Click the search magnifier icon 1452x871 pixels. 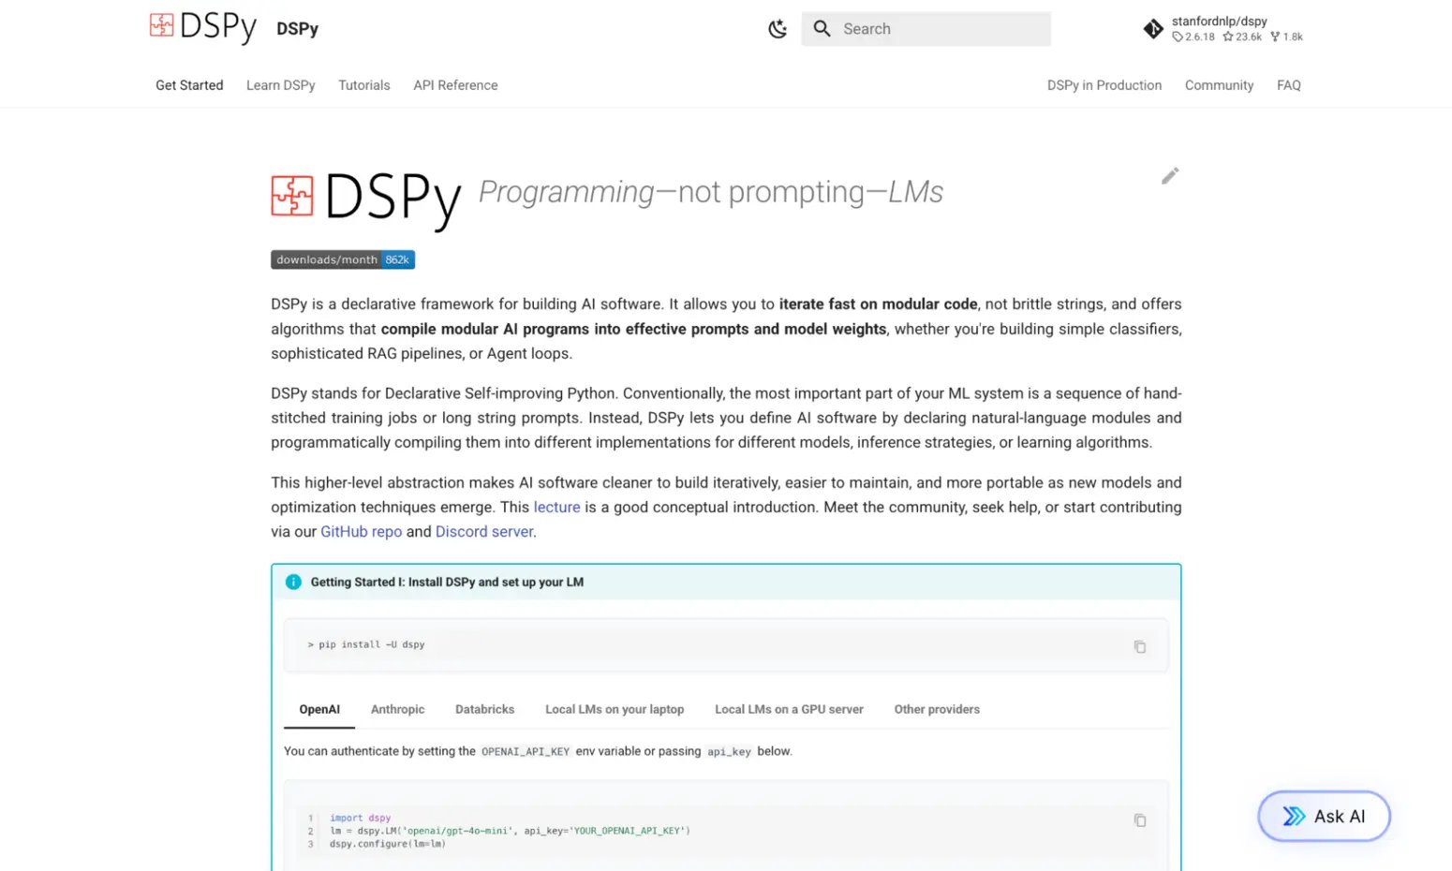[822, 29]
